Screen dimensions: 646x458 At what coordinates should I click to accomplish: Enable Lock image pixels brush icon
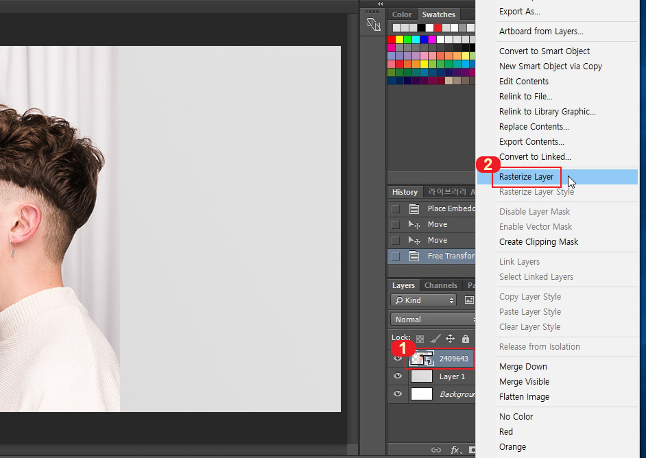(x=435, y=339)
